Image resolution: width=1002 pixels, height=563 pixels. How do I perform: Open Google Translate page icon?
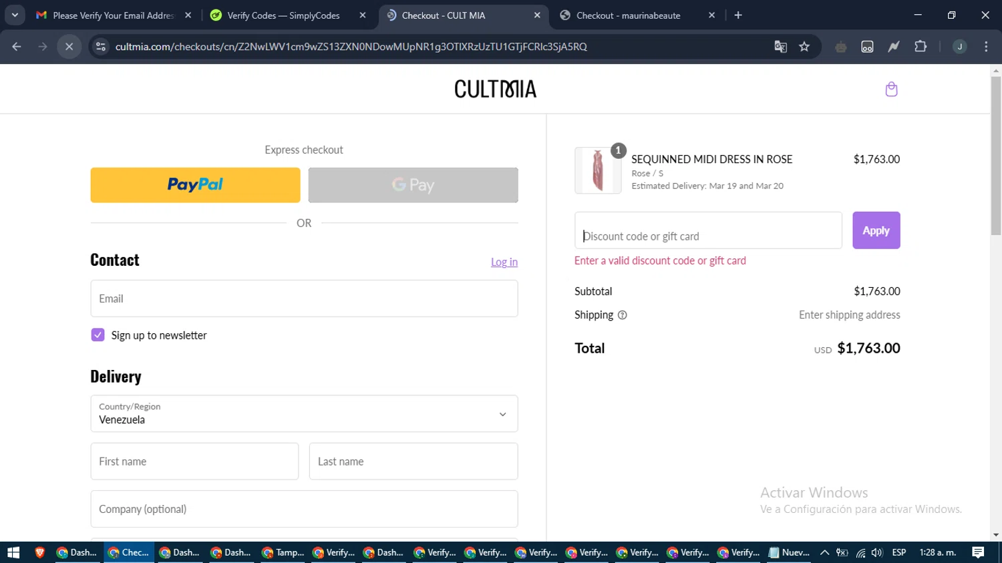point(780,47)
